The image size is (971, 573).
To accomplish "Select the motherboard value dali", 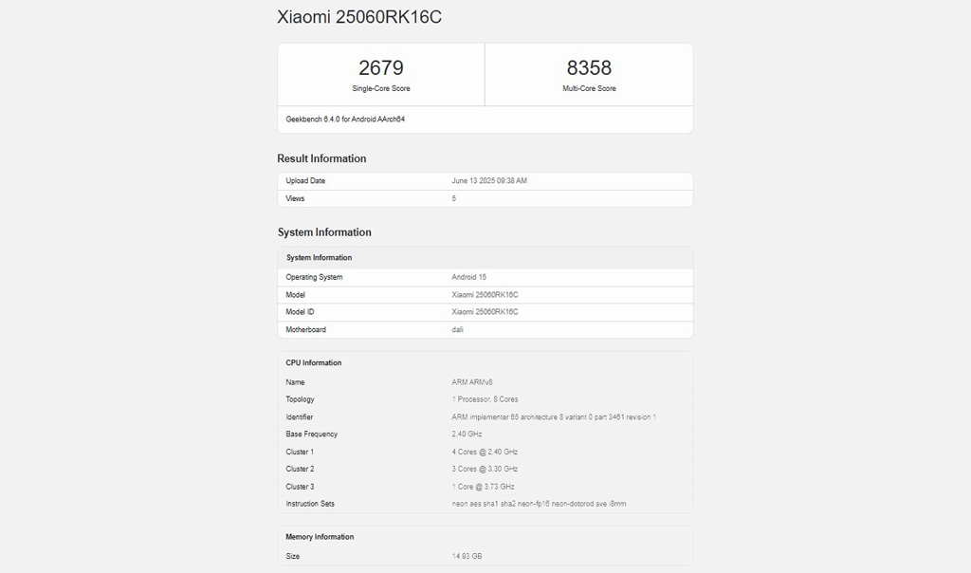I will tap(458, 329).
